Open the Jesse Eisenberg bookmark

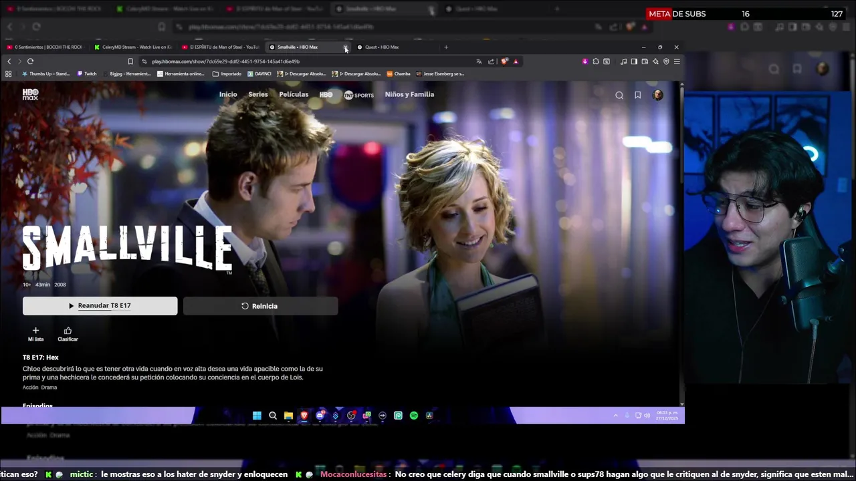pyautogui.click(x=440, y=74)
